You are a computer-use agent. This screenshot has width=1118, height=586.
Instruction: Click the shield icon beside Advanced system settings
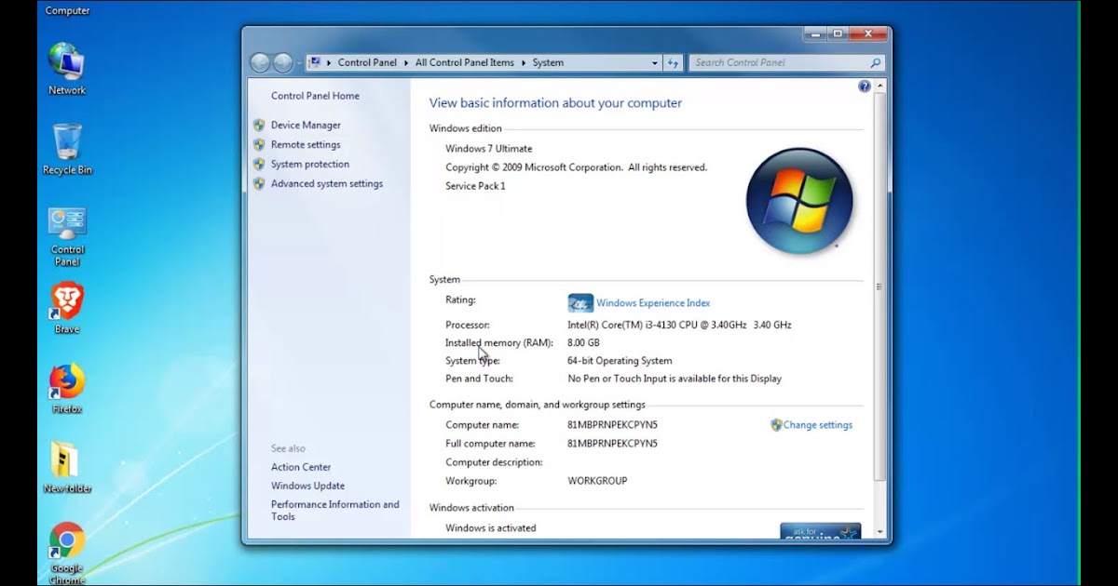pos(259,183)
